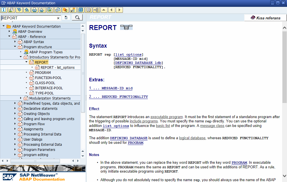The width and height of the screenshot is (287, 182).
Task: Click the hierarchy tree toolbar icon
Action: [96, 10]
